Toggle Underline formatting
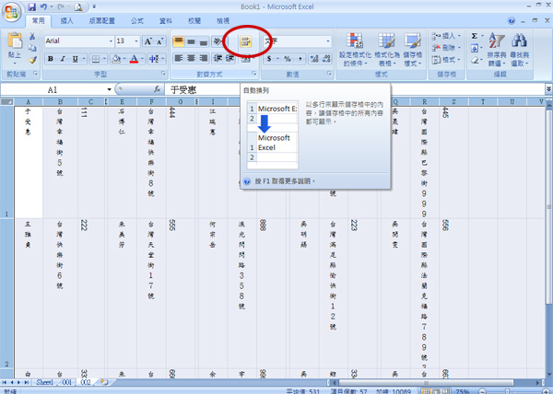The image size is (553, 394). point(76,59)
